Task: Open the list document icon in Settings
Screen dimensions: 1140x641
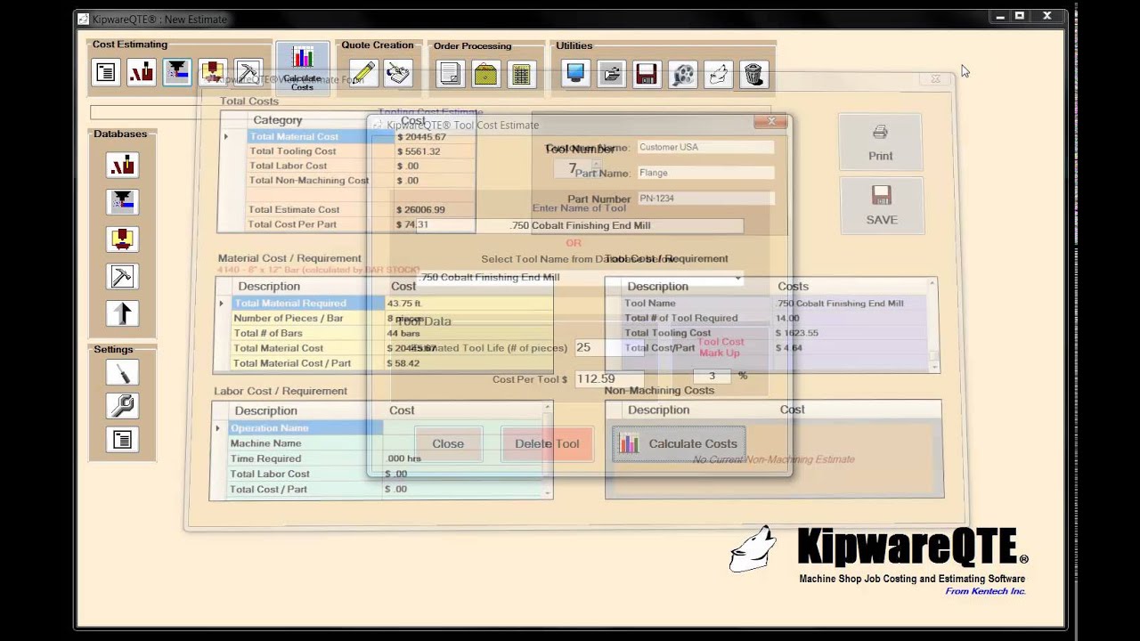Action: pyautogui.click(x=122, y=440)
